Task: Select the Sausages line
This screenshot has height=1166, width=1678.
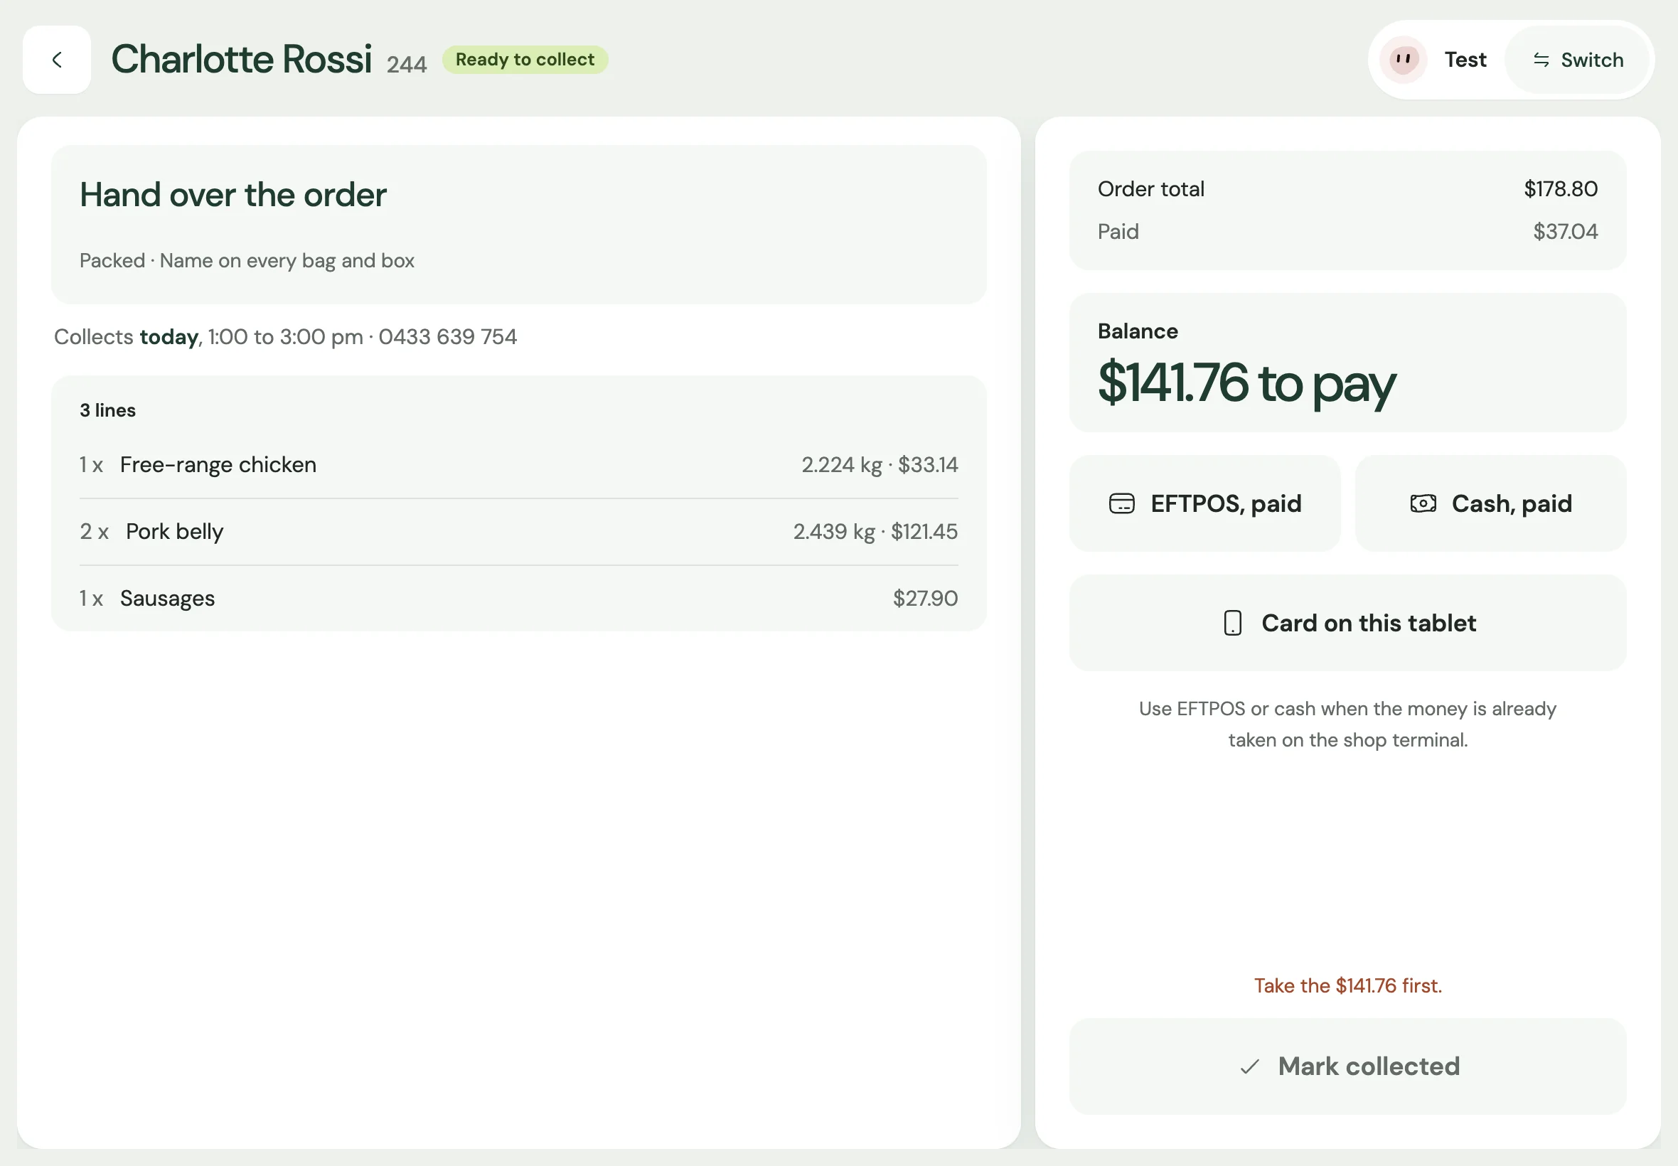Action: click(x=518, y=599)
